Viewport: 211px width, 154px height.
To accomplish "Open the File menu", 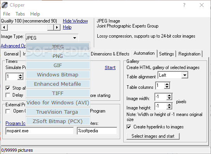I will click(x=7, y=14).
